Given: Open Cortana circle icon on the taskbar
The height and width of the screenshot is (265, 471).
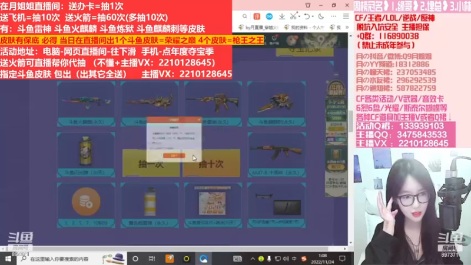Looking at the screenshot, I should pos(135,259).
